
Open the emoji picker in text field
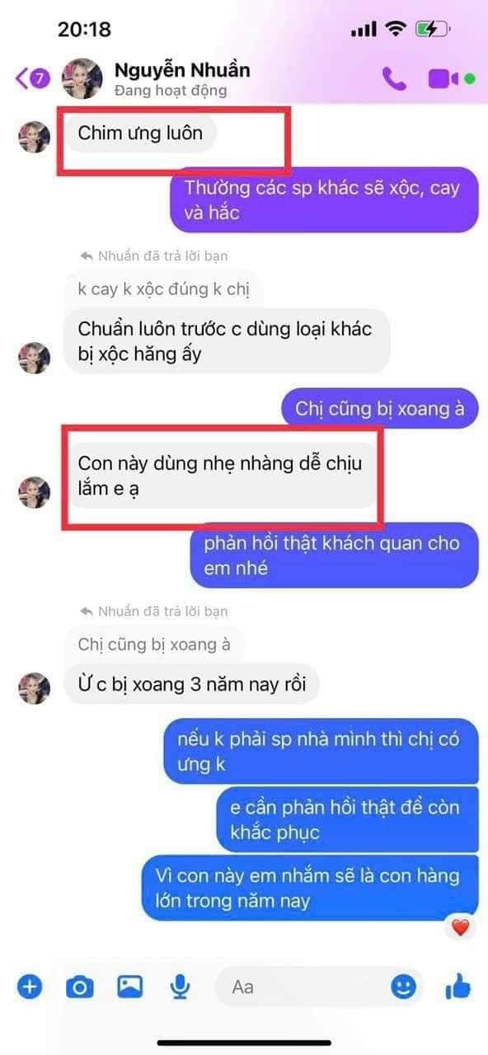[402, 986]
